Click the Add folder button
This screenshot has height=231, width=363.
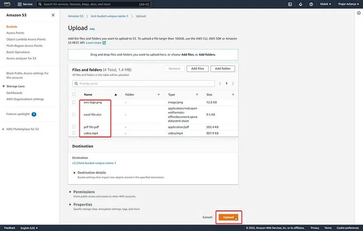pos(223,69)
